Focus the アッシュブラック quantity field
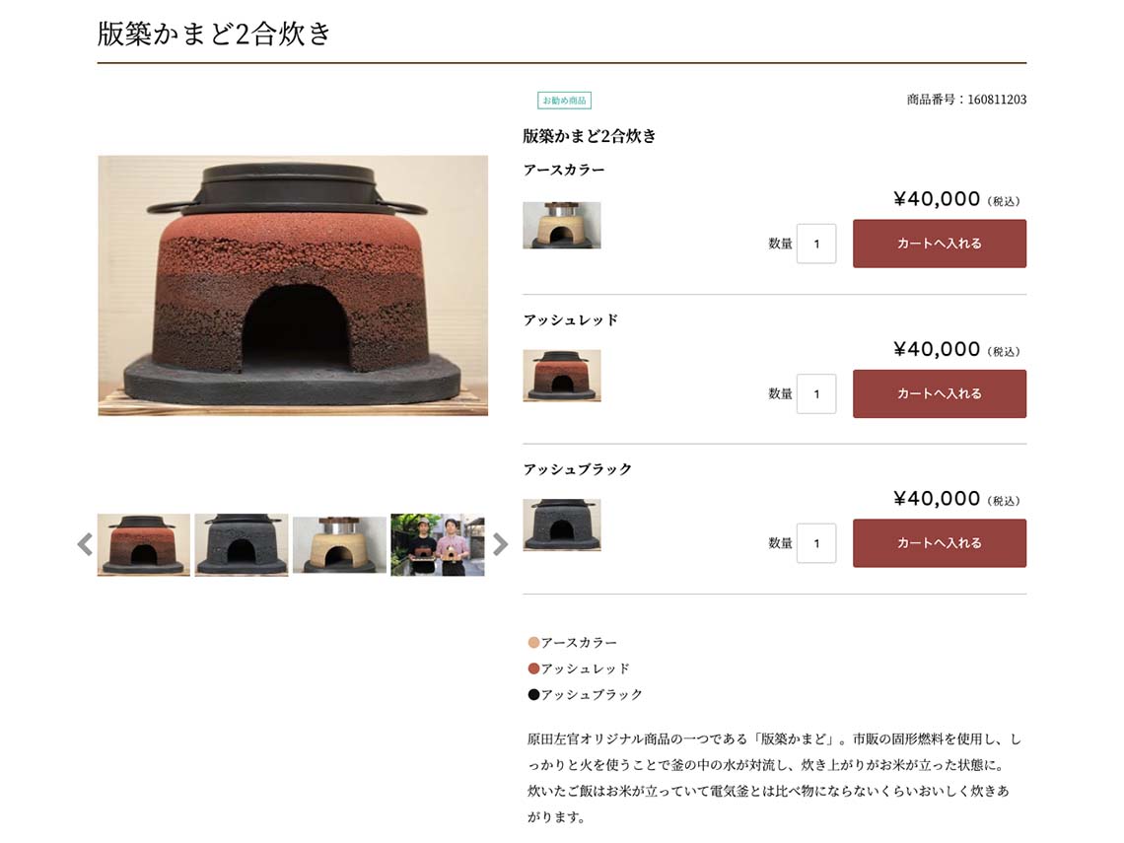The image size is (1124, 843). (816, 543)
